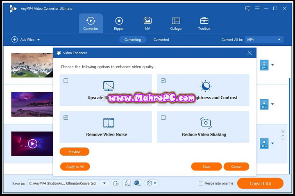The image size is (295, 196).
Task: Click the Brightness and Contrast sun icon
Action: pyautogui.click(x=206, y=86)
